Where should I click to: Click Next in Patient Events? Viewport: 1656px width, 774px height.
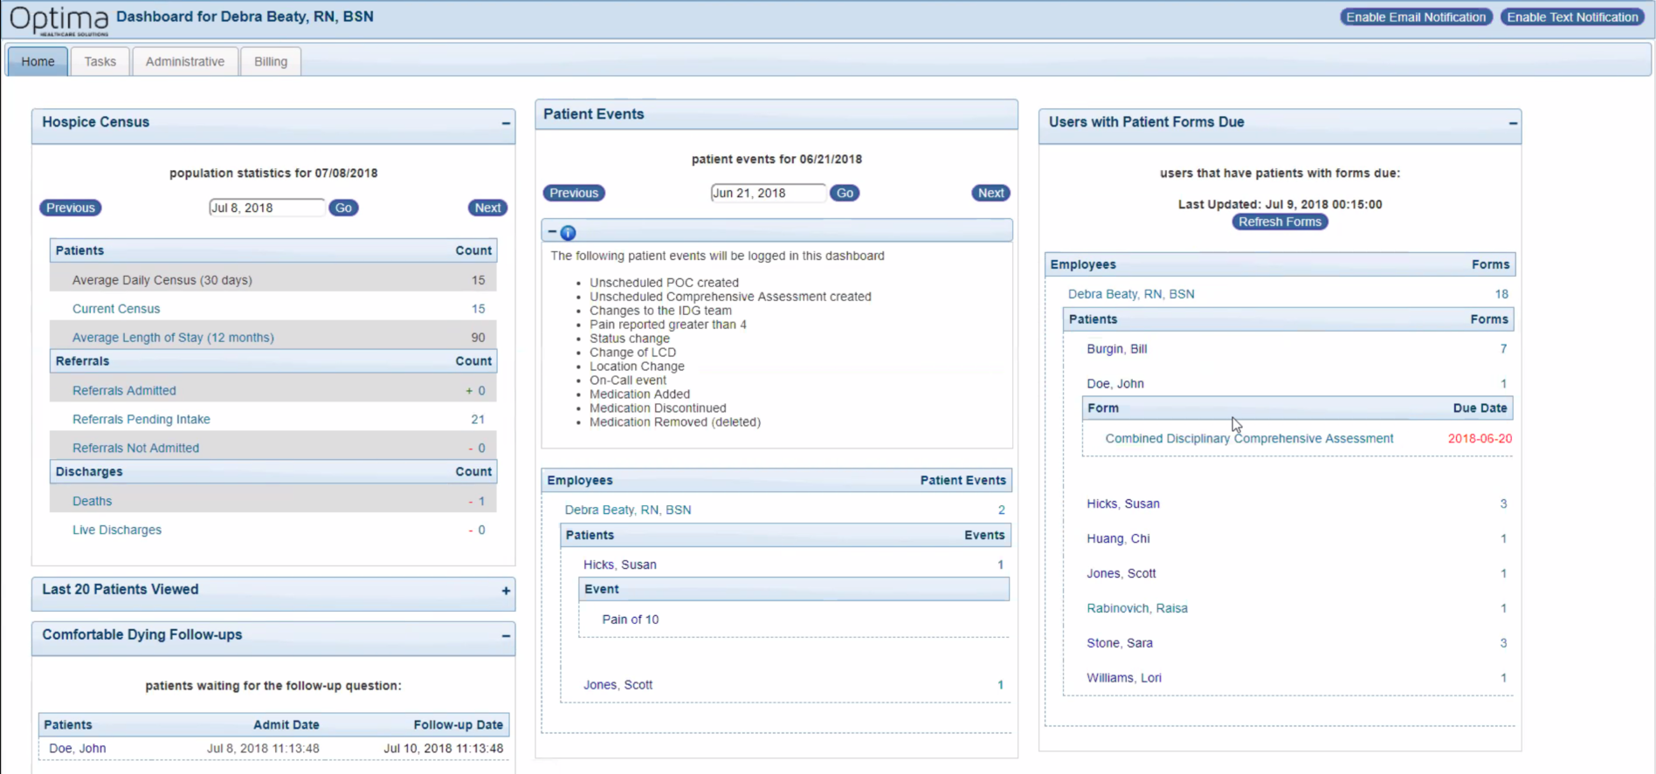(x=990, y=193)
